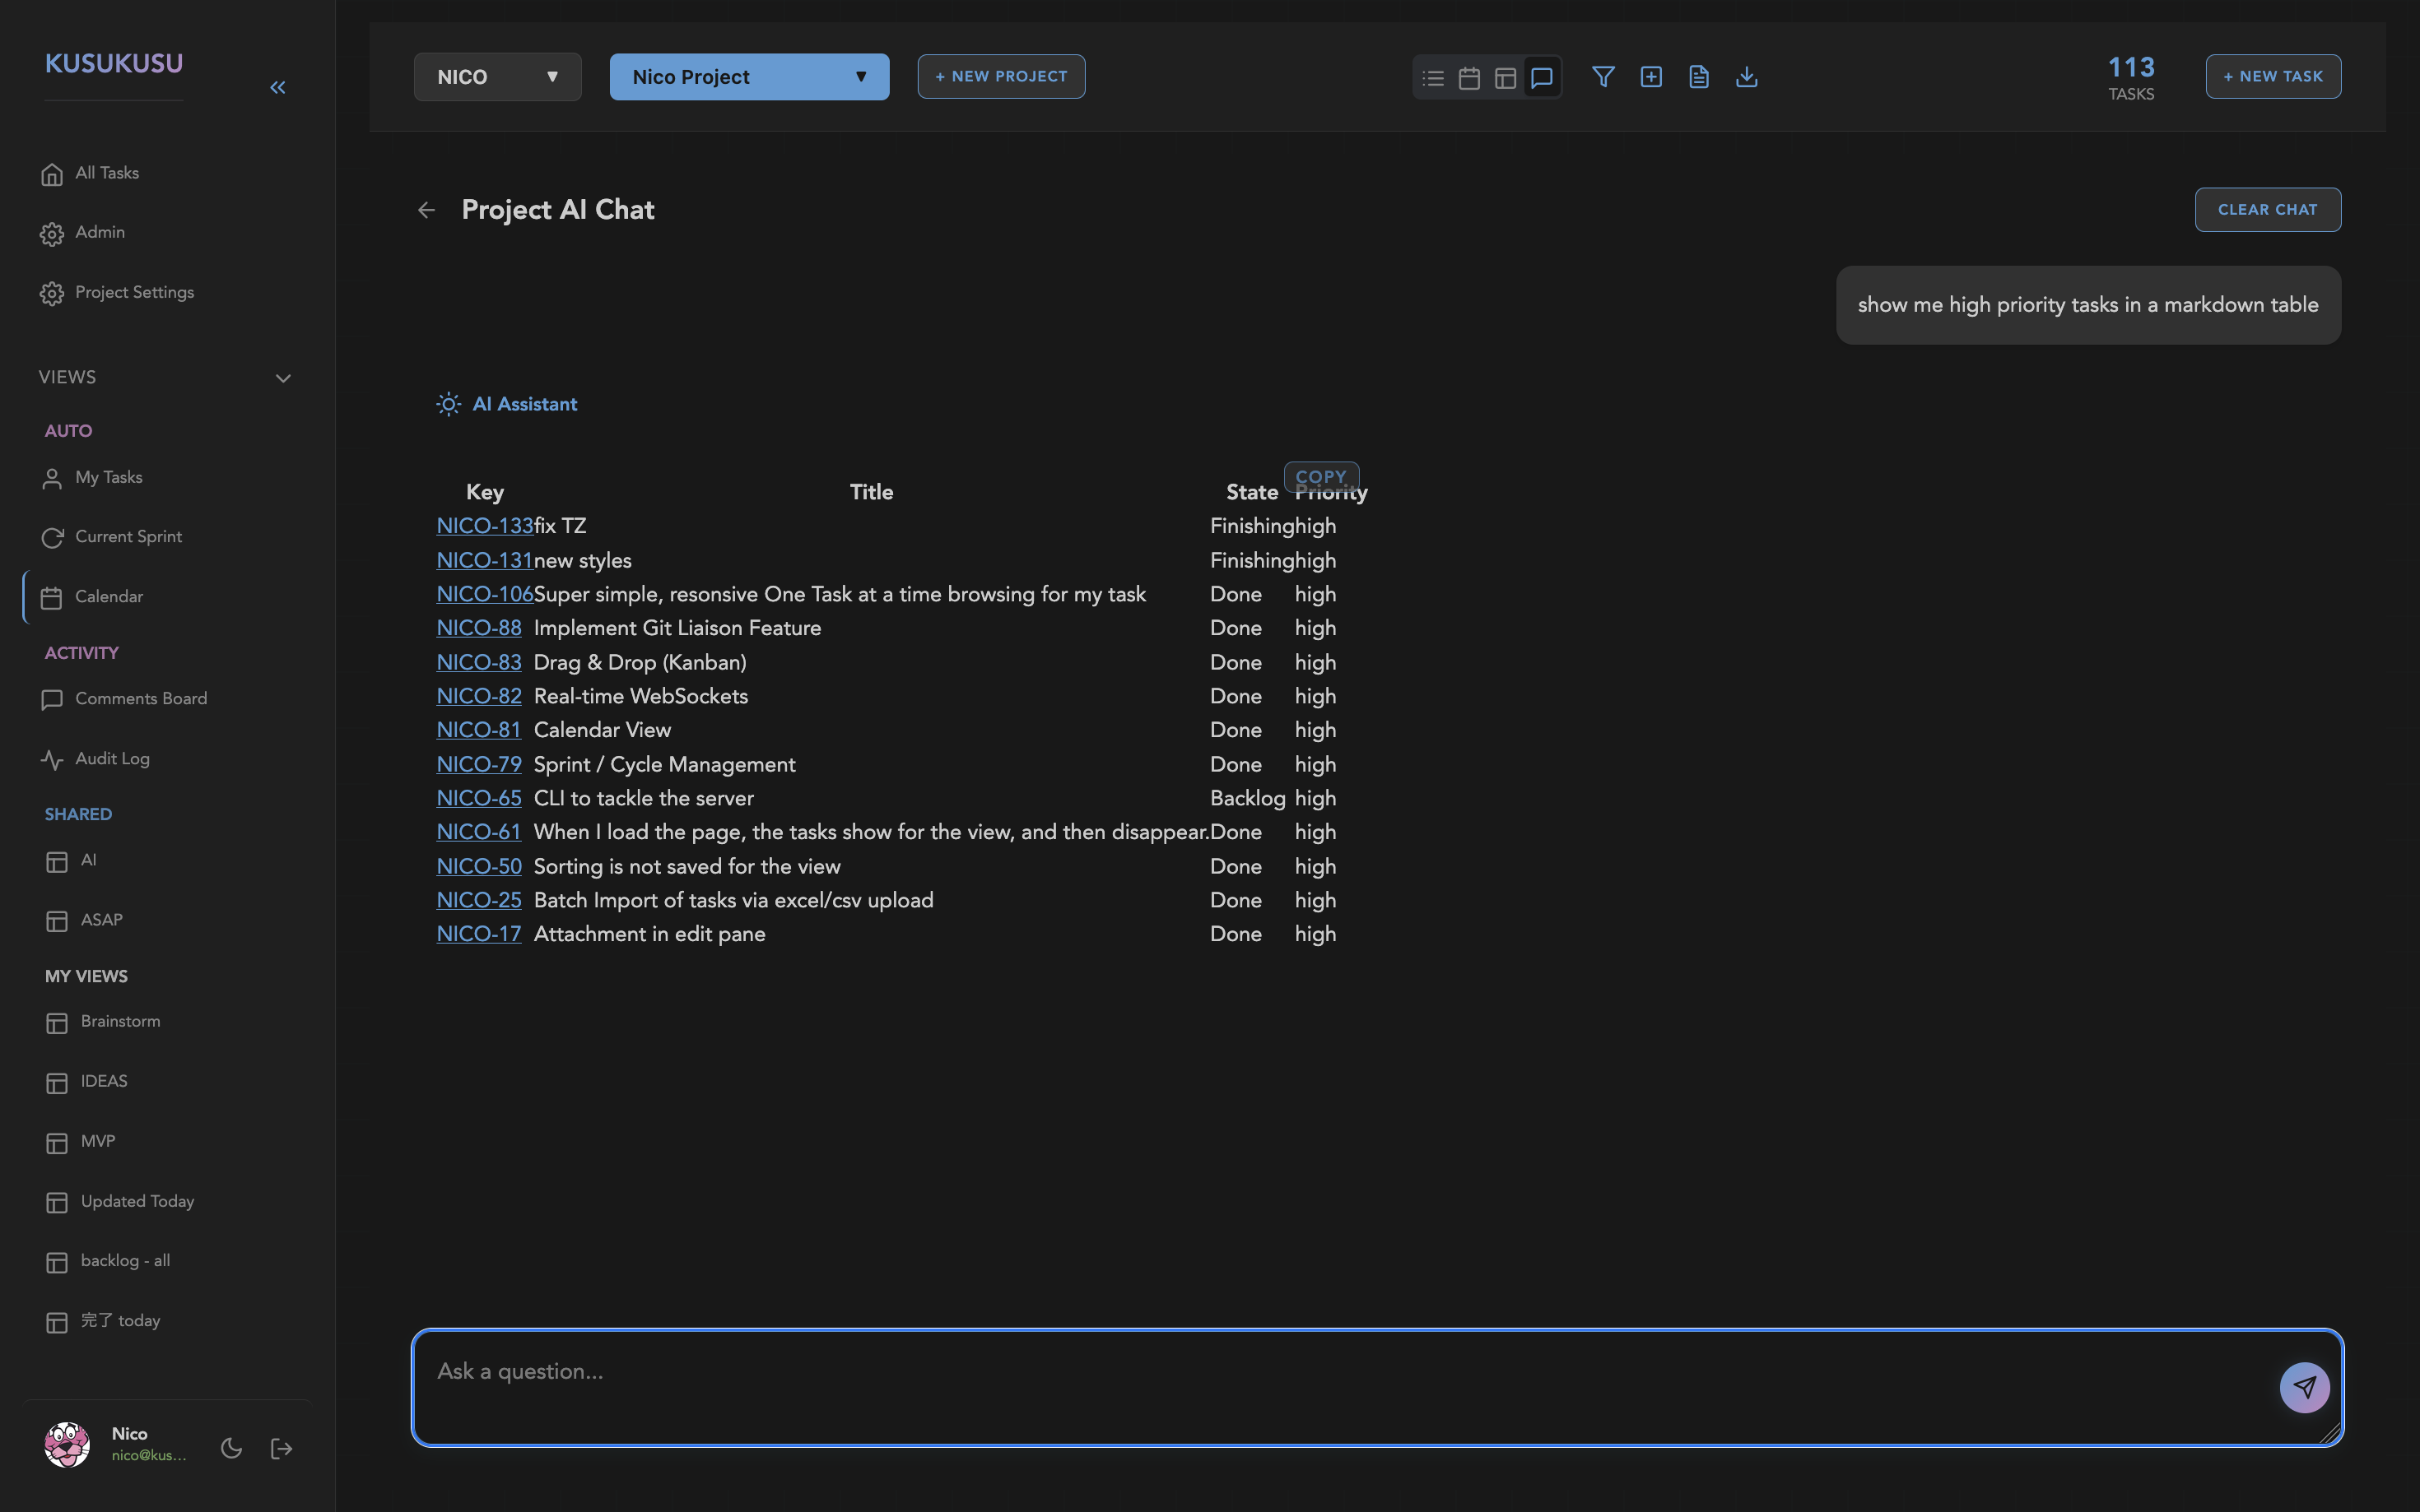Send message with paper plane button
This screenshot has height=1512, width=2420.
tap(2304, 1387)
